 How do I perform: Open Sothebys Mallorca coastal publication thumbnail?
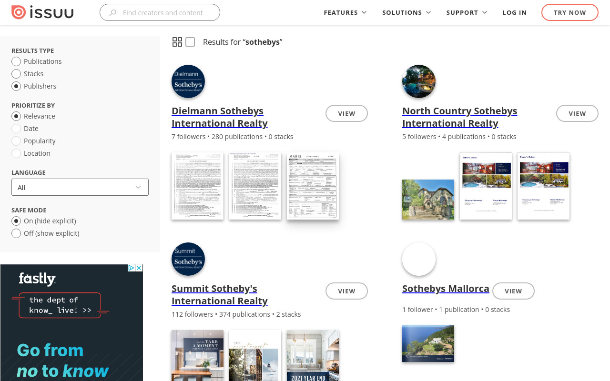pos(428,344)
